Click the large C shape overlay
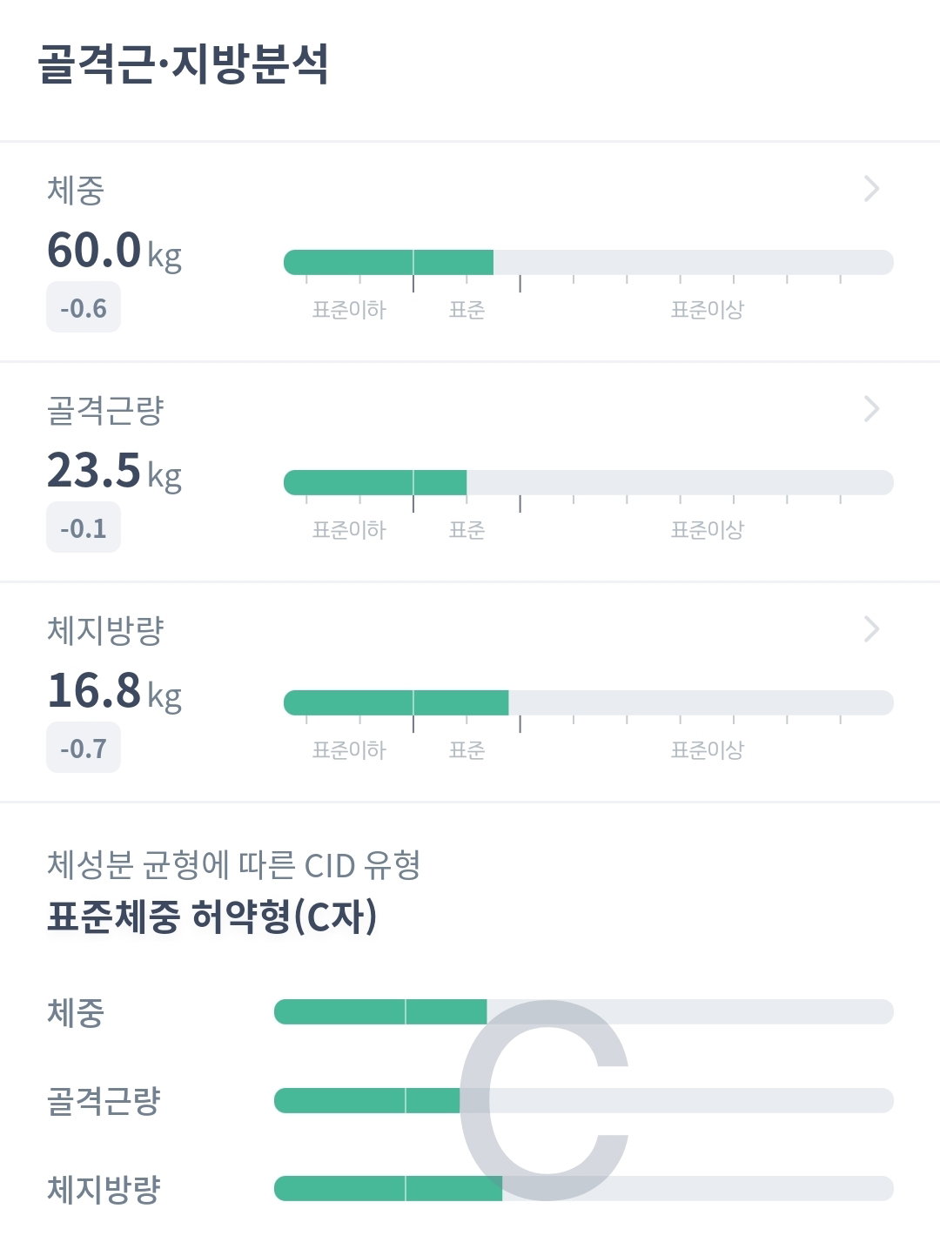This screenshot has height=1249, width=940. coord(543,1100)
